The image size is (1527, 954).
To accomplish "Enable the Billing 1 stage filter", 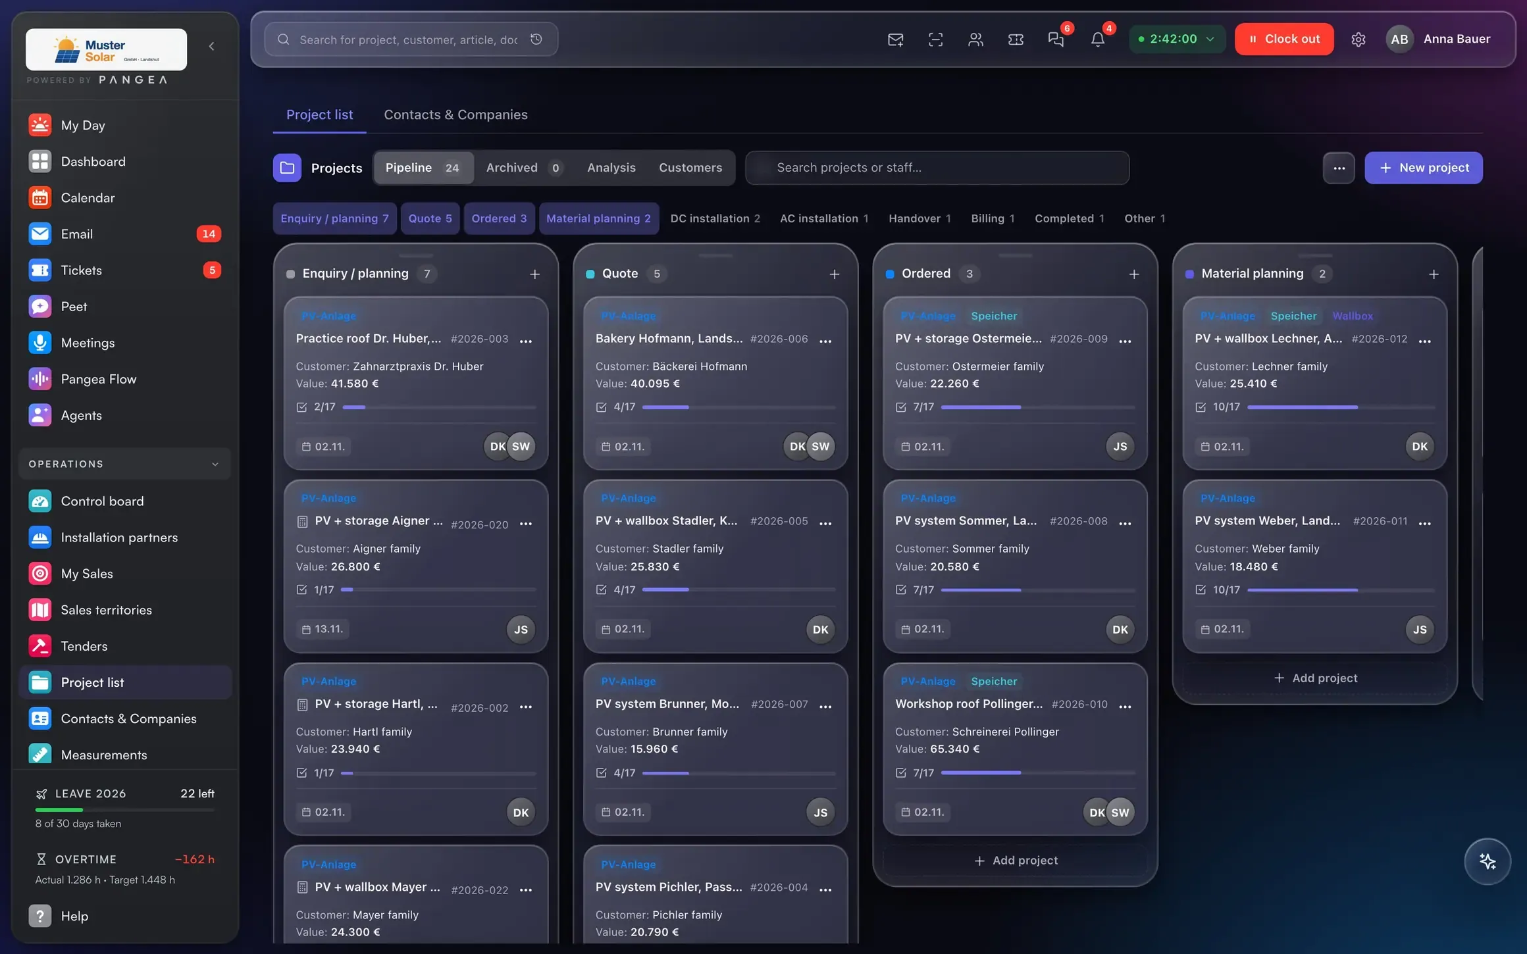I will (x=993, y=218).
